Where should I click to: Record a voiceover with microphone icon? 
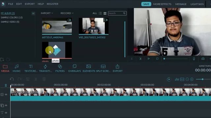194,59
